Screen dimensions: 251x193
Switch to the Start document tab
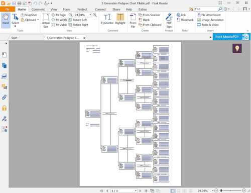pyautogui.click(x=15, y=38)
